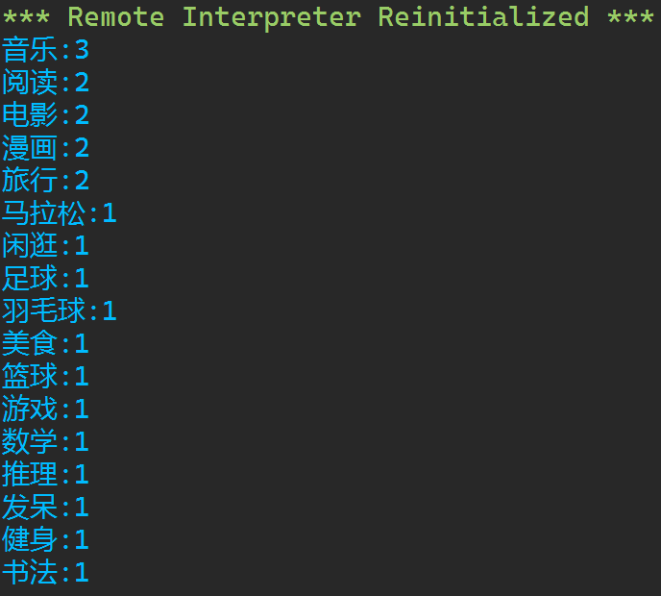Click the 马拉松:1 output line
The height and width of the screenshot is (596, 661).
[x=59, y=213]
